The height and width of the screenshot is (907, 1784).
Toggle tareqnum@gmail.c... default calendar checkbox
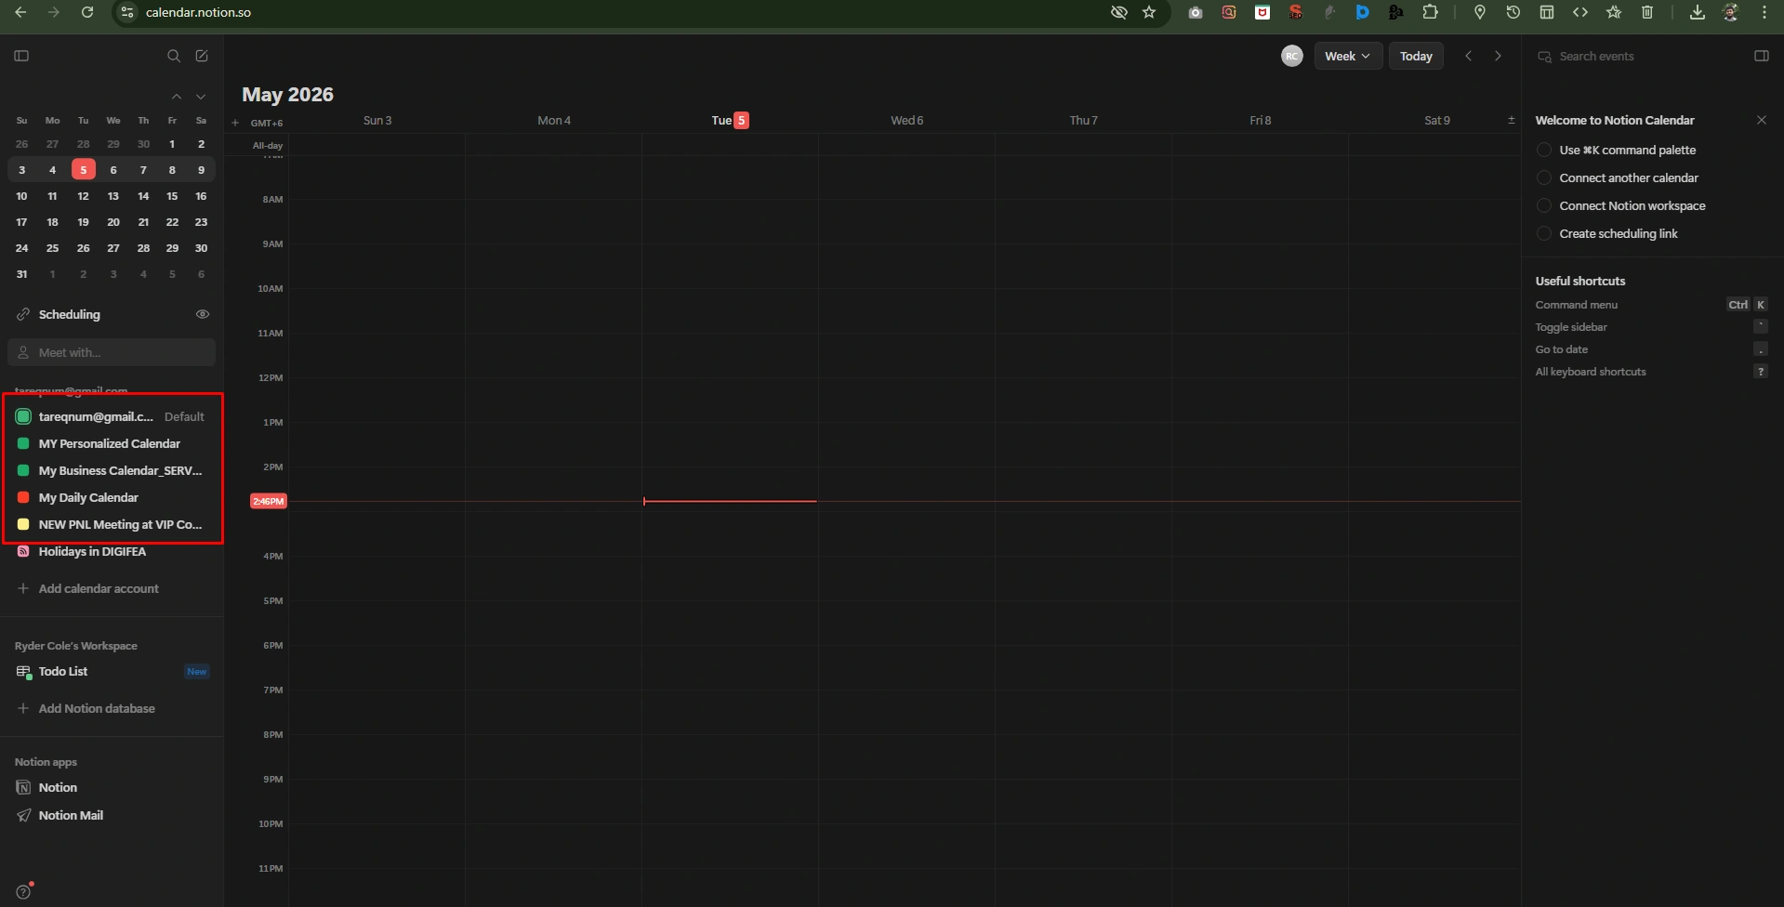click(23, 416)
